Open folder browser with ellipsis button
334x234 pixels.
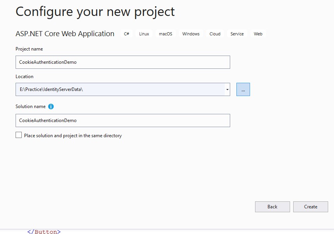tap(243, 89)
